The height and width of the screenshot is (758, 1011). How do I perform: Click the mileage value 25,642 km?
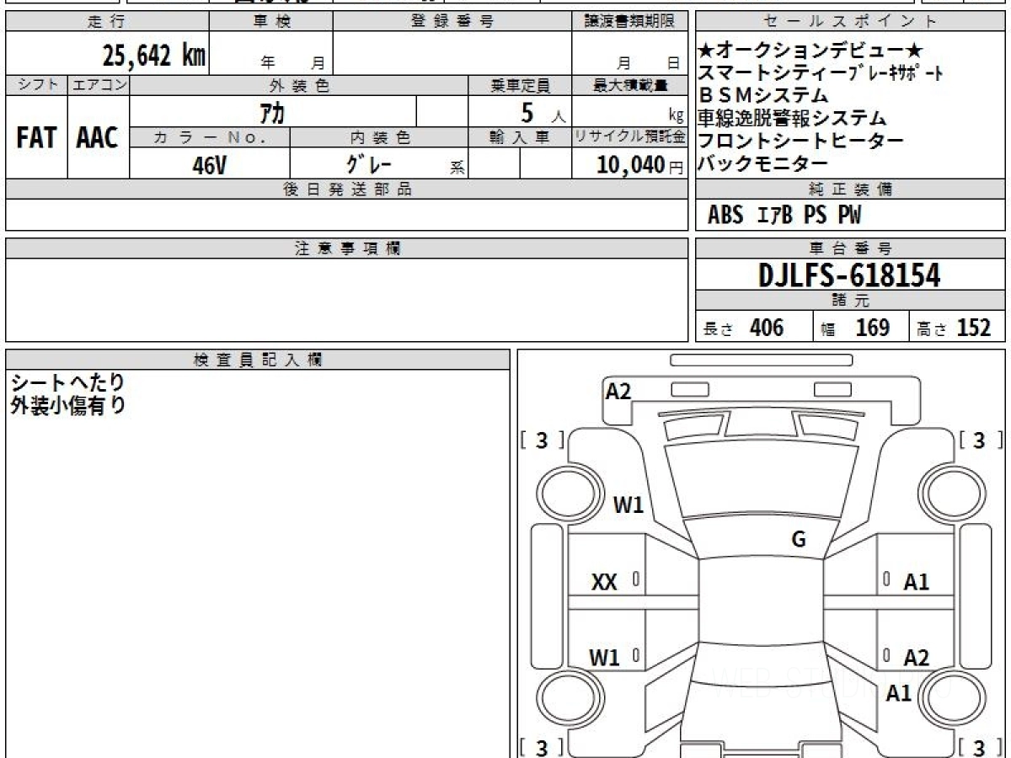(x=153, y=56)
